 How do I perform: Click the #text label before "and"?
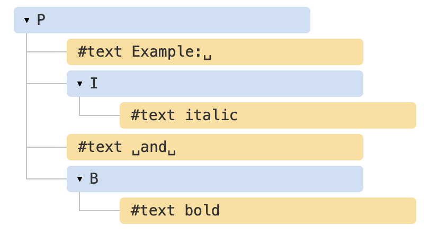point(100,147)
